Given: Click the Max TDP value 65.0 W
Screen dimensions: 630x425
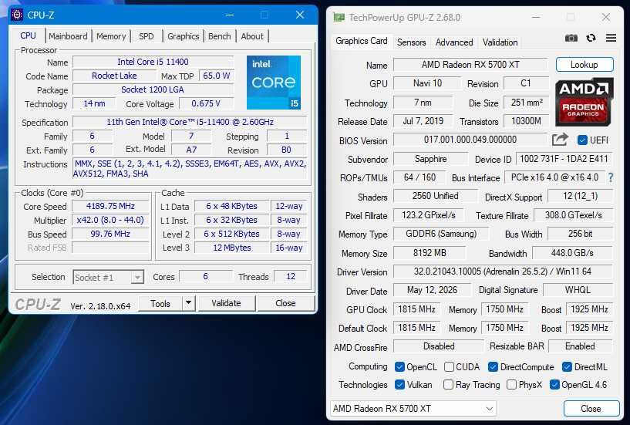Looking at the screenshot, I should [216, 76].
